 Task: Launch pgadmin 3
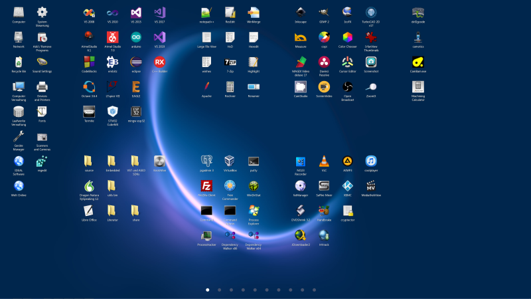click(206, 161)
